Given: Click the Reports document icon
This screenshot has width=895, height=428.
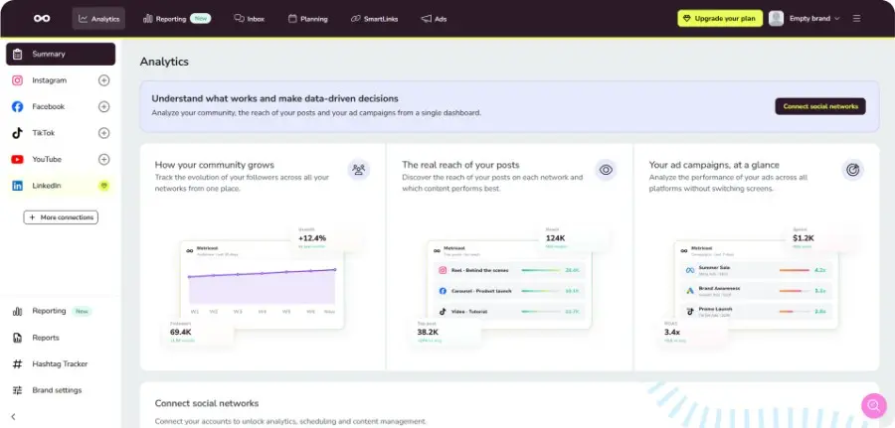Looking at the screenshot, I should coord(18,338).
